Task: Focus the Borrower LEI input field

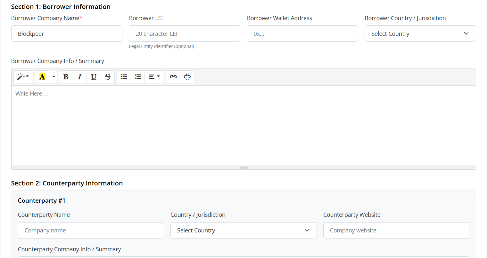Action: coord(184,34)
